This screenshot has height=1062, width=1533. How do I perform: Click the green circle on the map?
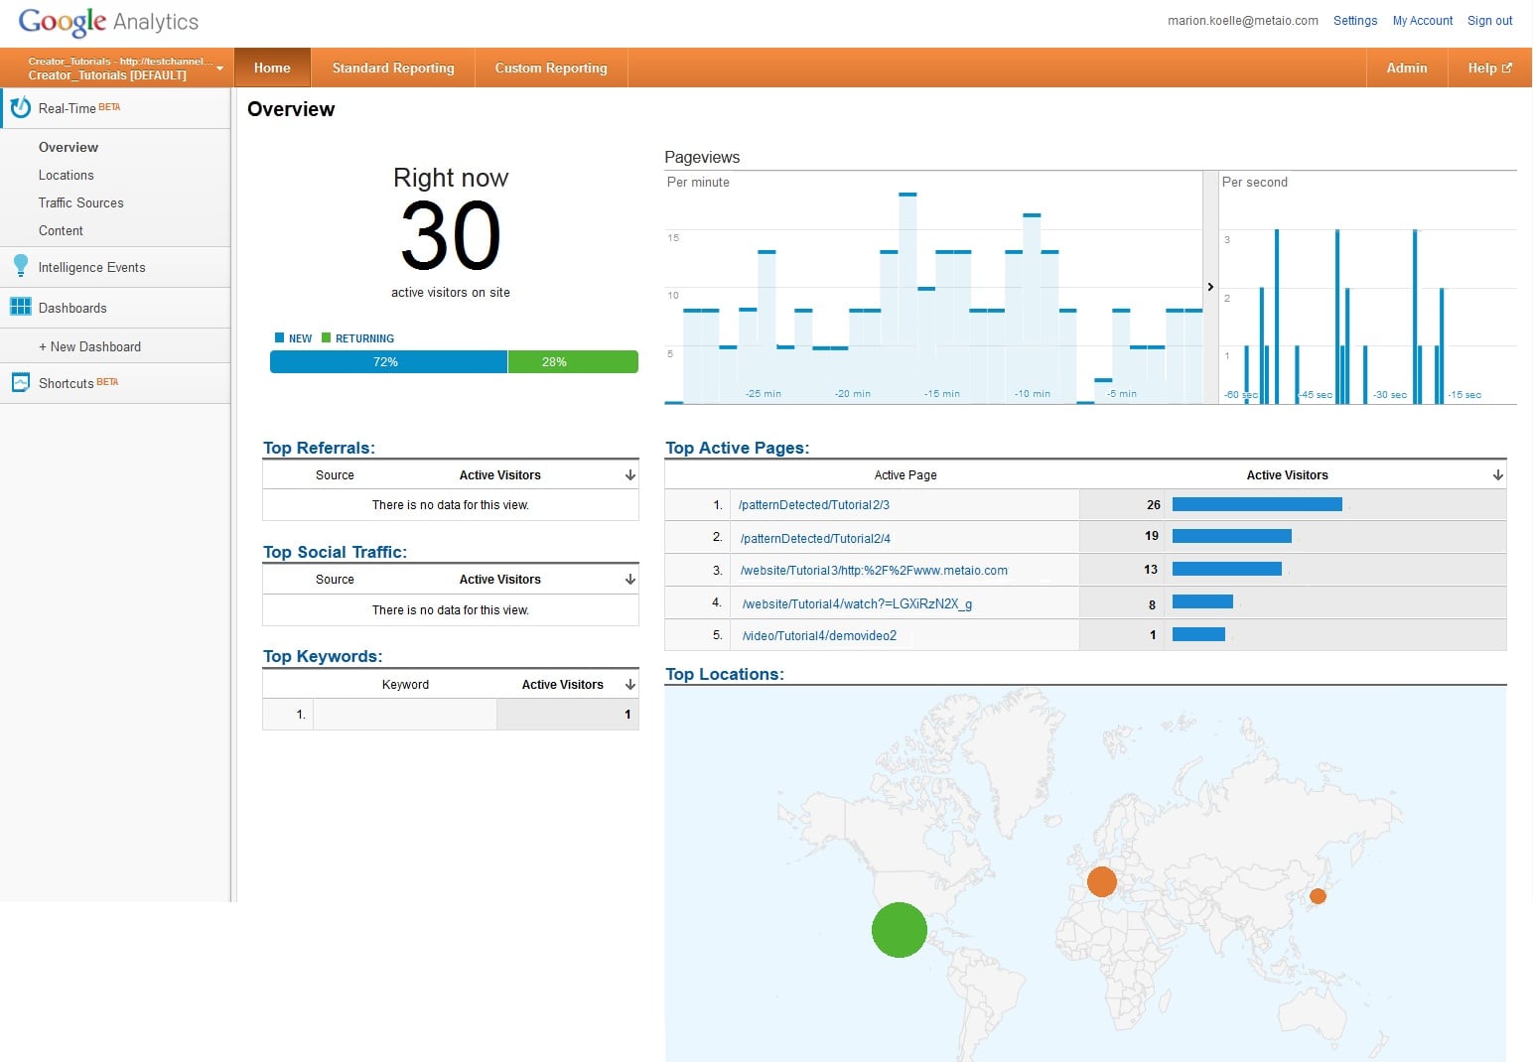(900, 930)
